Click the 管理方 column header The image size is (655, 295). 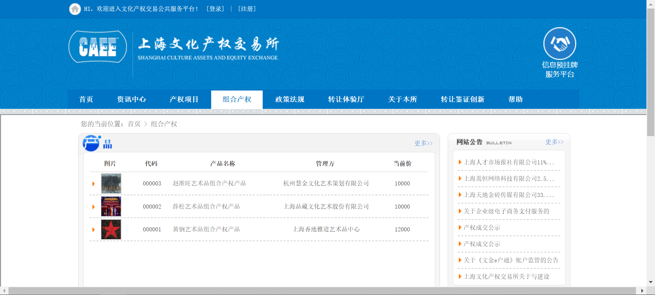(325, 164)
